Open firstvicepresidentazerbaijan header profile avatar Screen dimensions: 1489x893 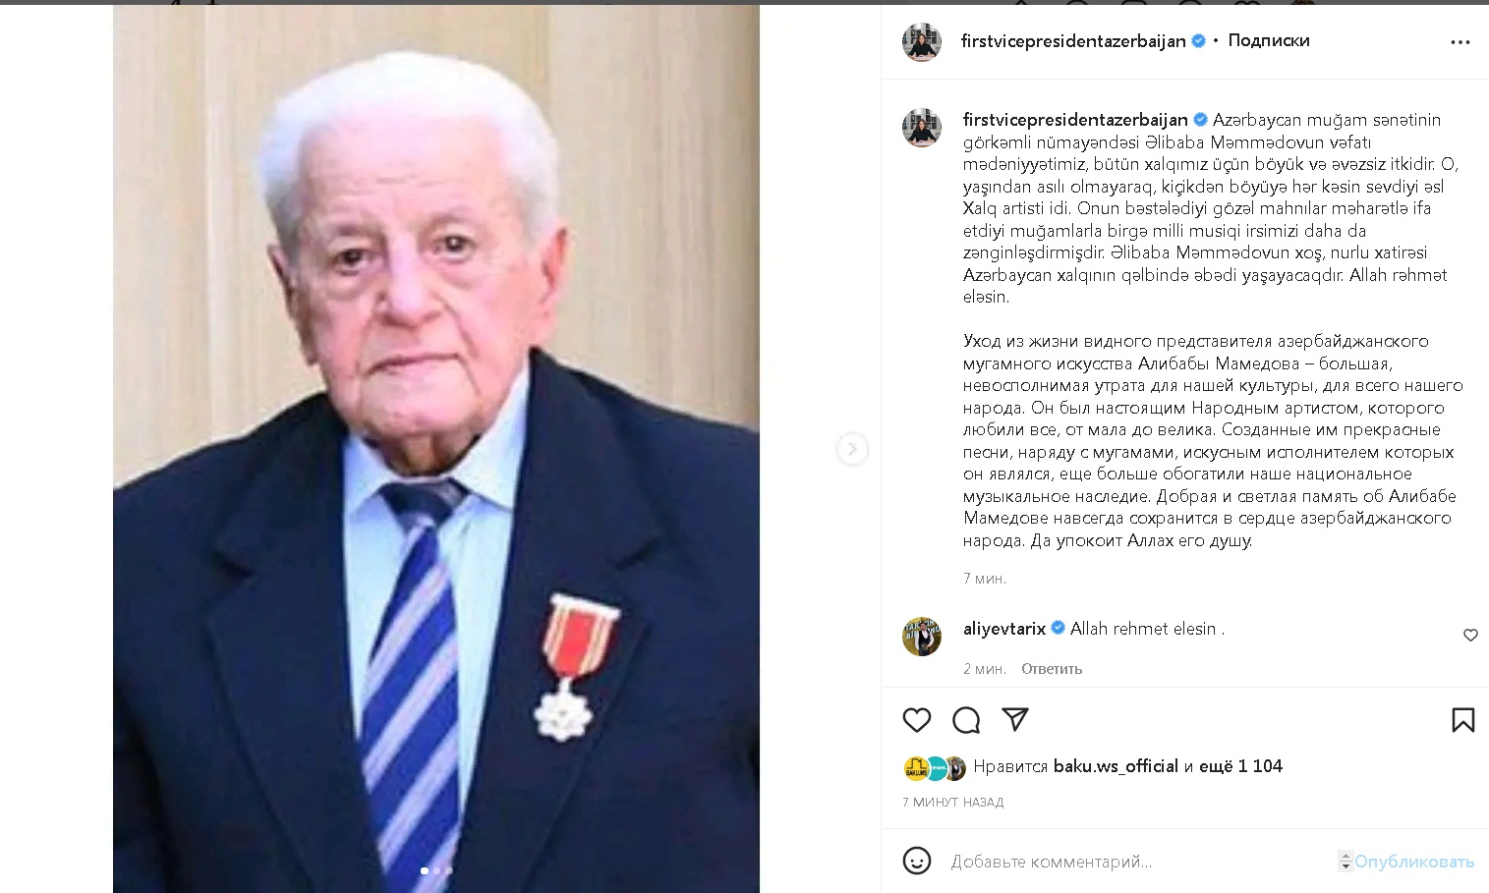coord(922,42)
